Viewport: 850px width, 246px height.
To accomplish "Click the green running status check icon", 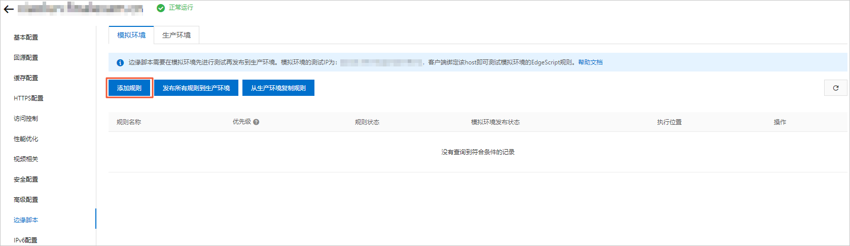I will [161, 8].
